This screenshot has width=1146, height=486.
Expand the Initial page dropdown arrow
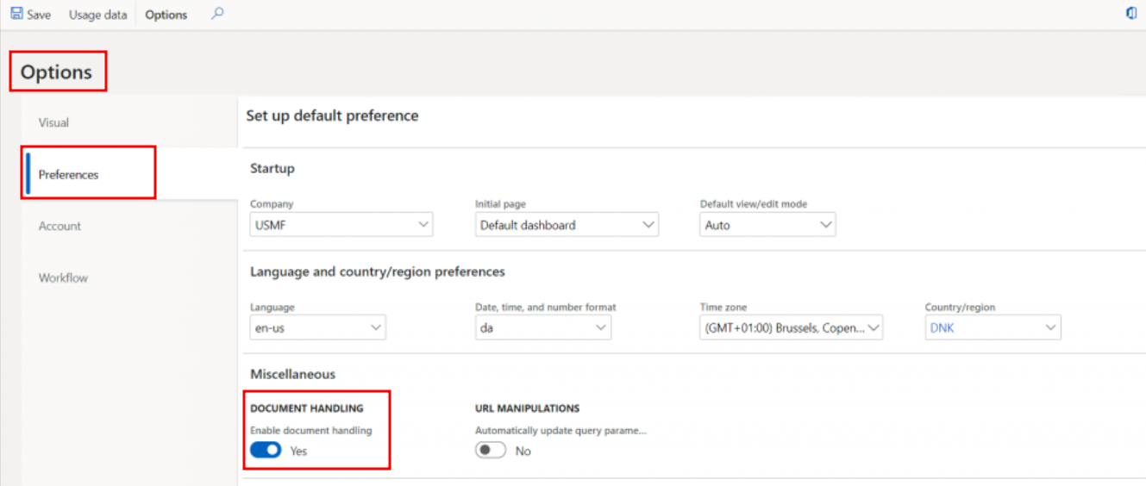point(648,225)
